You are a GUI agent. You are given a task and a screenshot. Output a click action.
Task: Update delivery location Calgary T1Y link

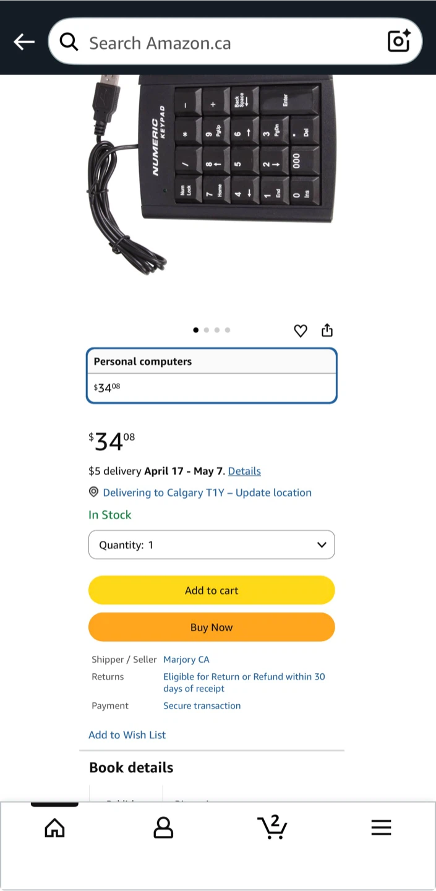point(207,493)
